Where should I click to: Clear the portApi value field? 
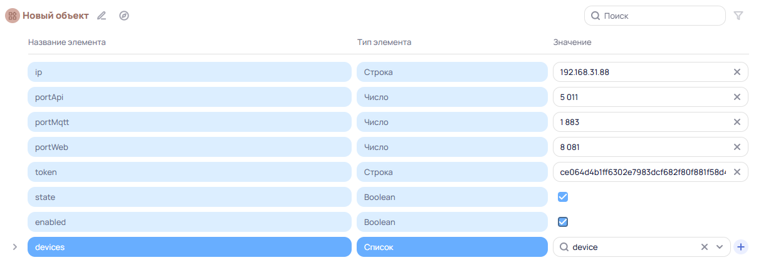(x=737, y=97)
